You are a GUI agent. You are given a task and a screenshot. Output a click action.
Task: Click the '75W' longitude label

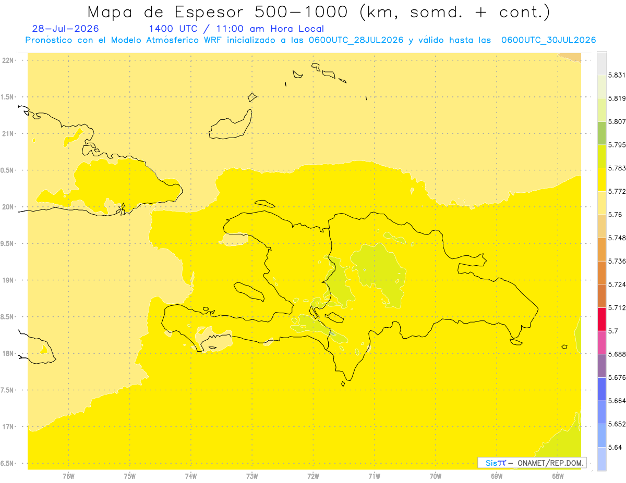click(129, 476)
